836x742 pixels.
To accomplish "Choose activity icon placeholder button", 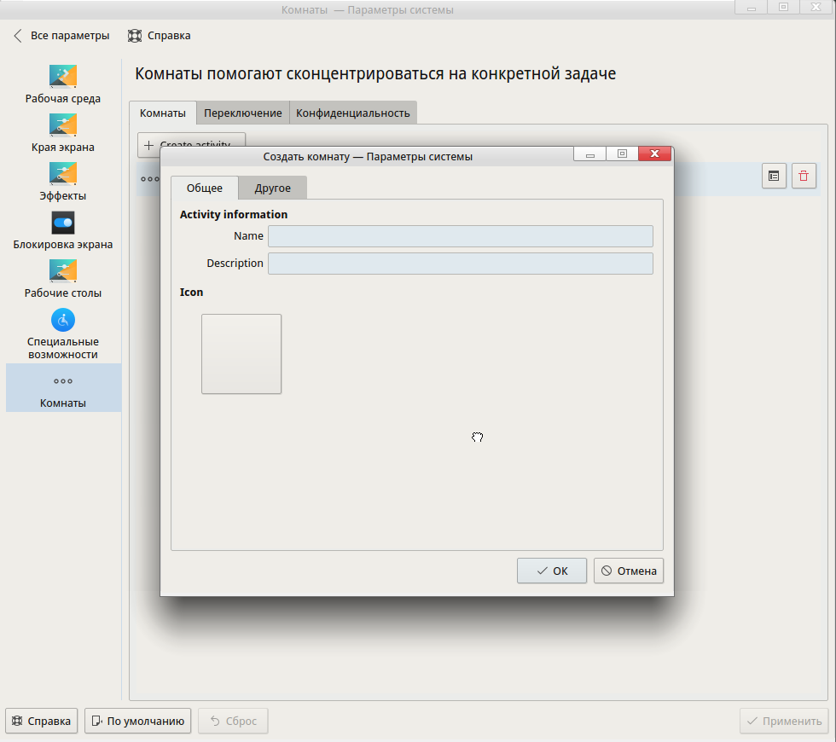I will tap(241, 354).
